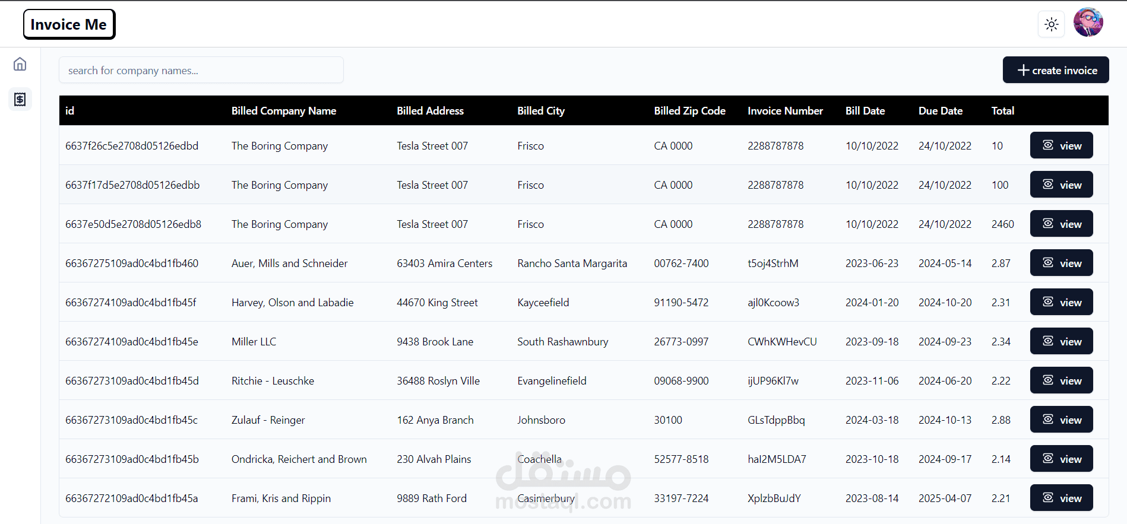Select id 6637f26c5e2708d05126edbd
1127x524 pixels.
pos(132,146)
